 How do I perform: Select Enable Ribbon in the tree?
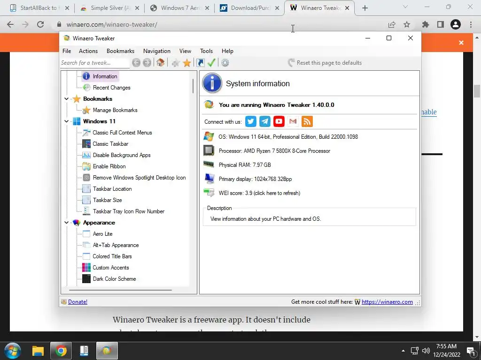[x=109, y=166]
